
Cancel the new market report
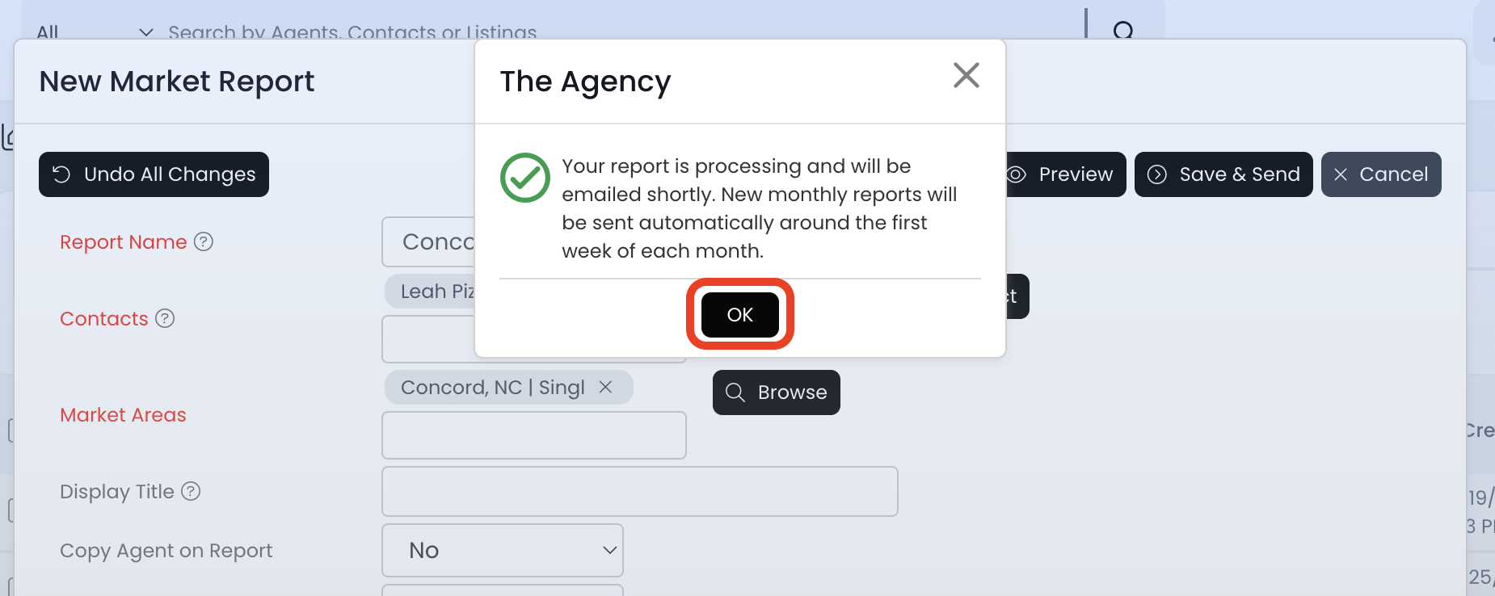(1381, 174)
